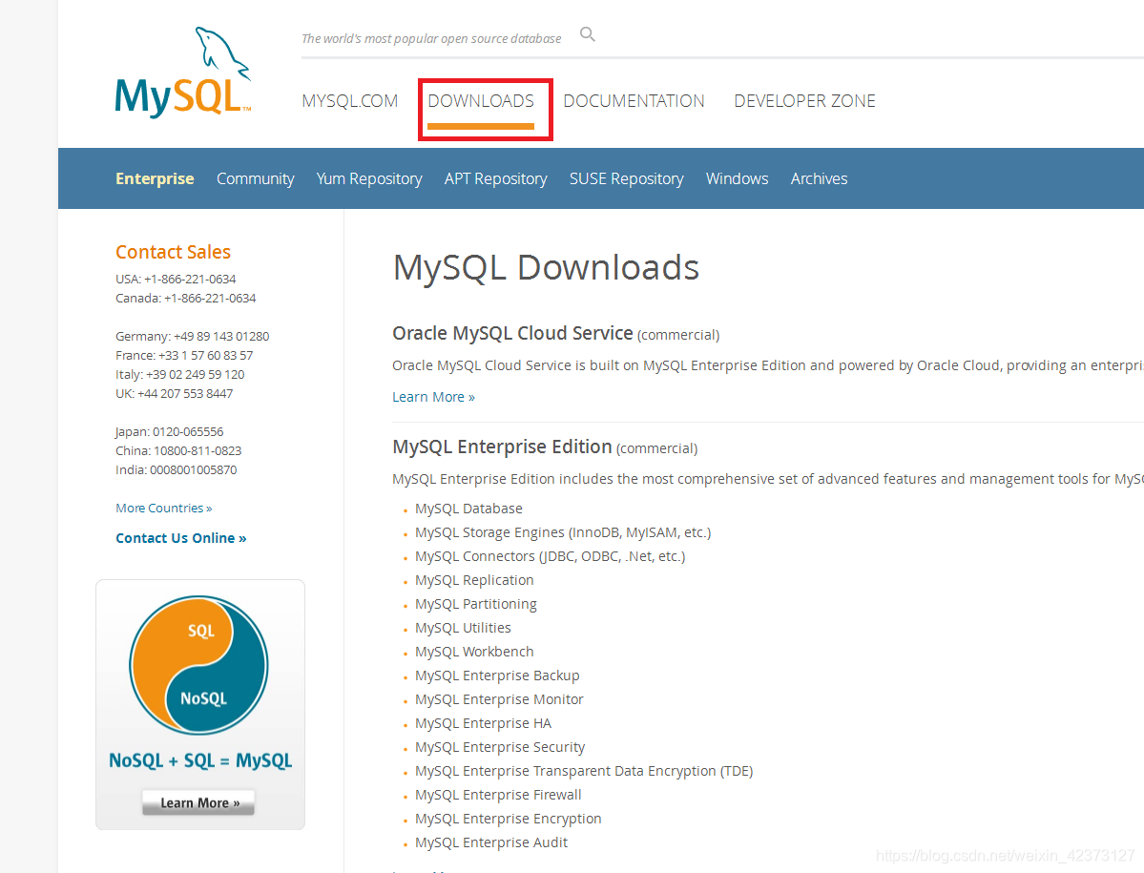The image size is (1144, 873).
Task: Click the MySQL Downloads page title
Action: pyautogui.click(x=546, y=268)
